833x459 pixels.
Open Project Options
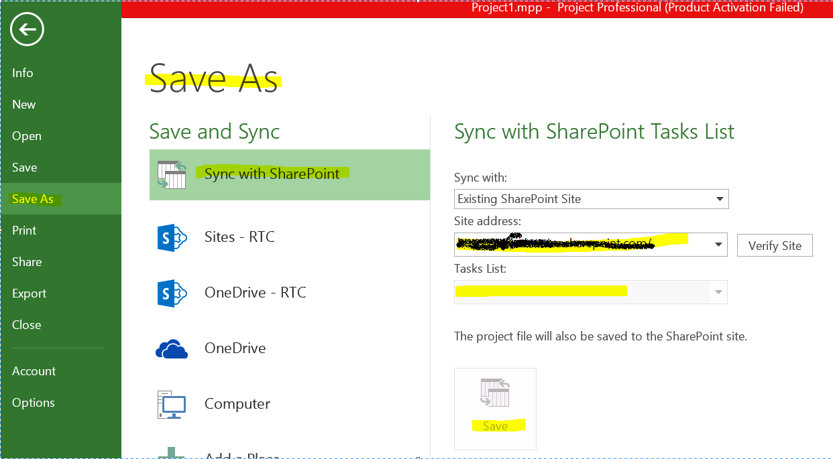tap(34, 403)
